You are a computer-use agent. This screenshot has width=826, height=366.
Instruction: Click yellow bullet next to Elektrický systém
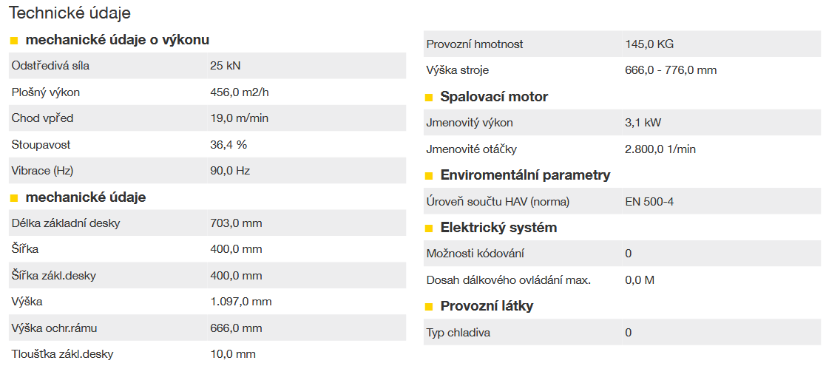coord(429,228)
